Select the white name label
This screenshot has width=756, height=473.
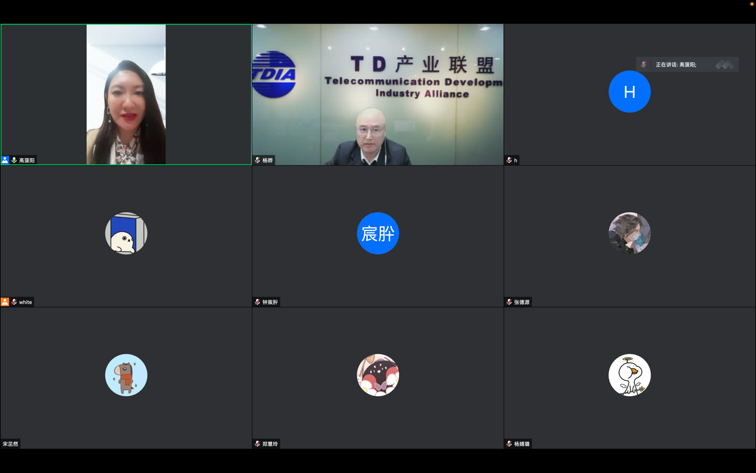click(x=26, y=302)
